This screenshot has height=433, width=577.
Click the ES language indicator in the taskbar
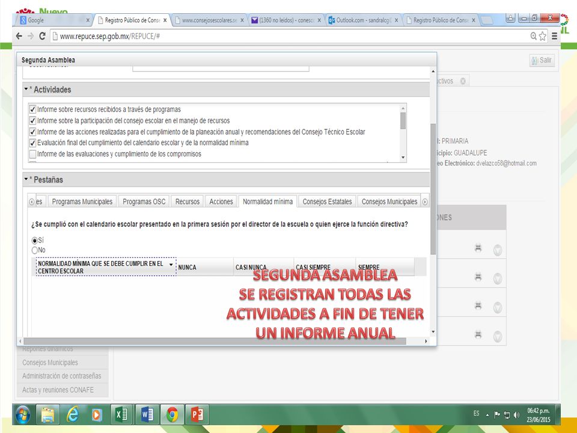[x=477, y=414]
